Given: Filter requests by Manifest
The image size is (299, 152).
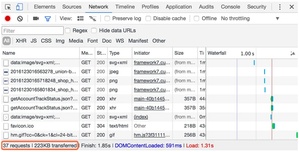Looking at the screenshot, I should coord(138,41).
